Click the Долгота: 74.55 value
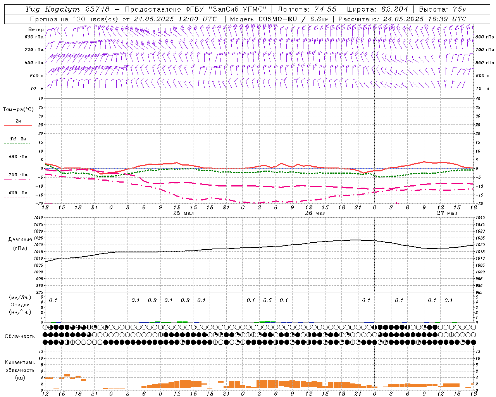Screen dimensions: 496x397 [x=307, y=9]
